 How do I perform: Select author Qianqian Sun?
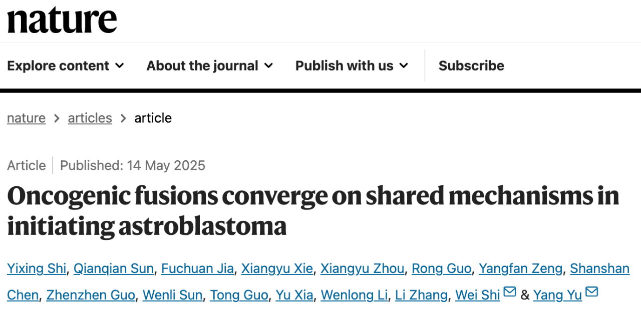point(114,269)
